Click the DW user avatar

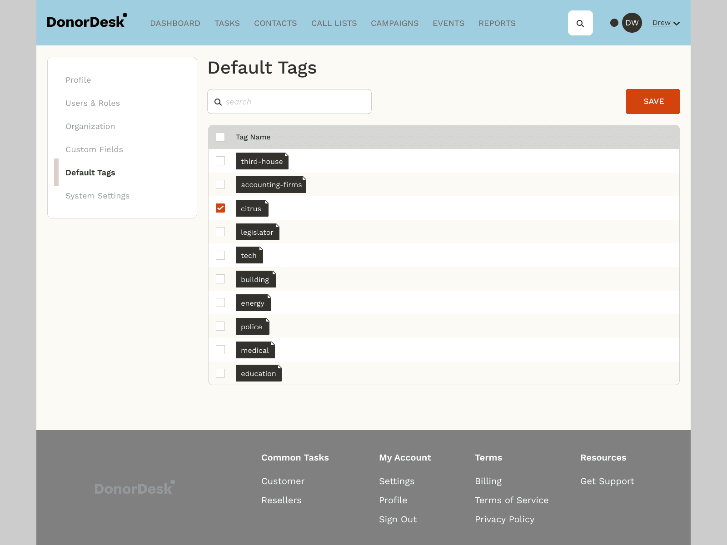pyautogui.click(x=632, y=23)
